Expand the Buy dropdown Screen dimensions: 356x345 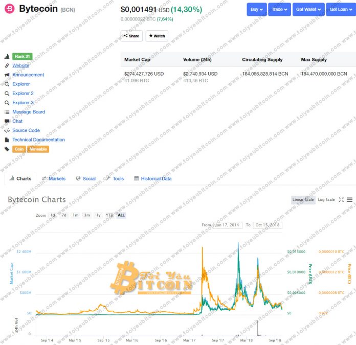(257, 9)
